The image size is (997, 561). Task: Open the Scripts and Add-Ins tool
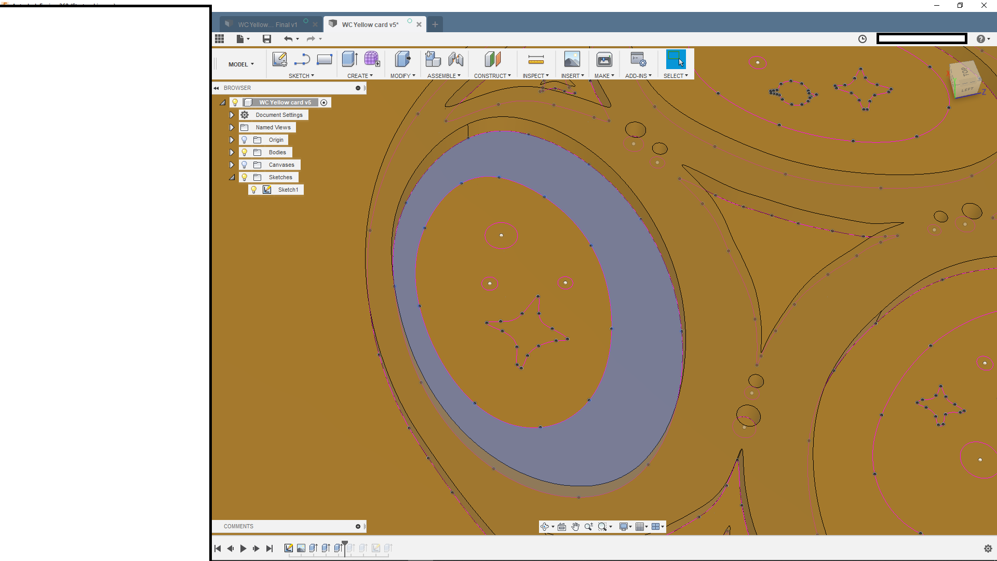tap(638, 59)
